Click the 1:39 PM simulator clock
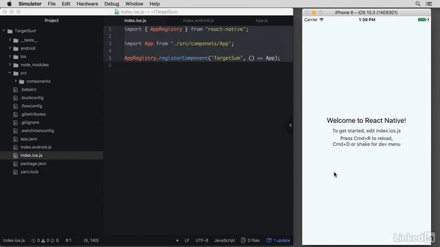440x247 pixels. coord(366,20)
